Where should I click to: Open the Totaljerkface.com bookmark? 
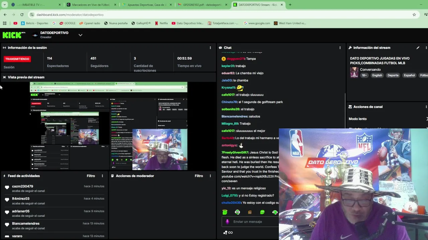[x=223, y=23]
